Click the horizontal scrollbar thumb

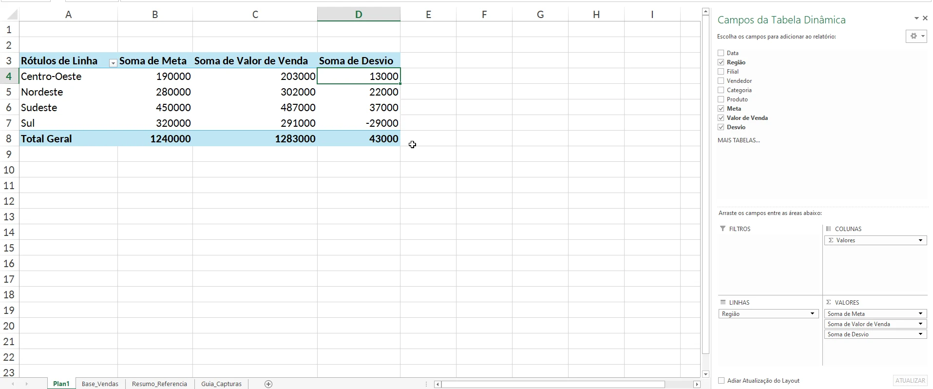coord(553,384)
